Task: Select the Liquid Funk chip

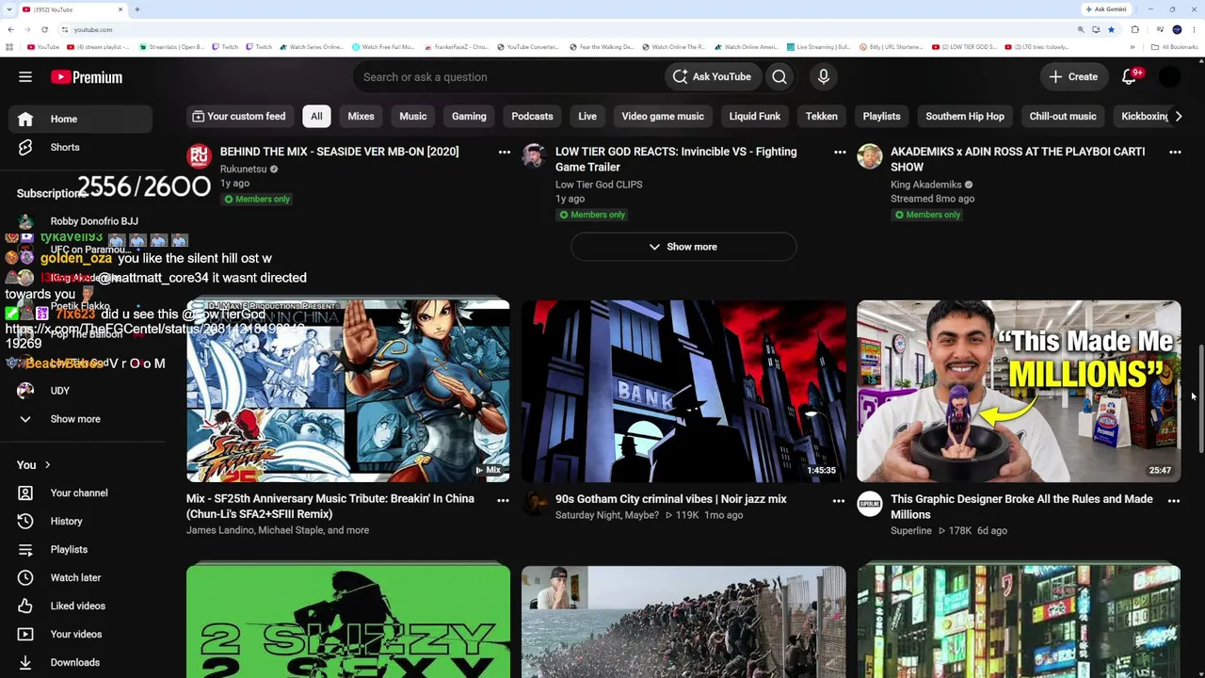Action: (x=755, y=116)
